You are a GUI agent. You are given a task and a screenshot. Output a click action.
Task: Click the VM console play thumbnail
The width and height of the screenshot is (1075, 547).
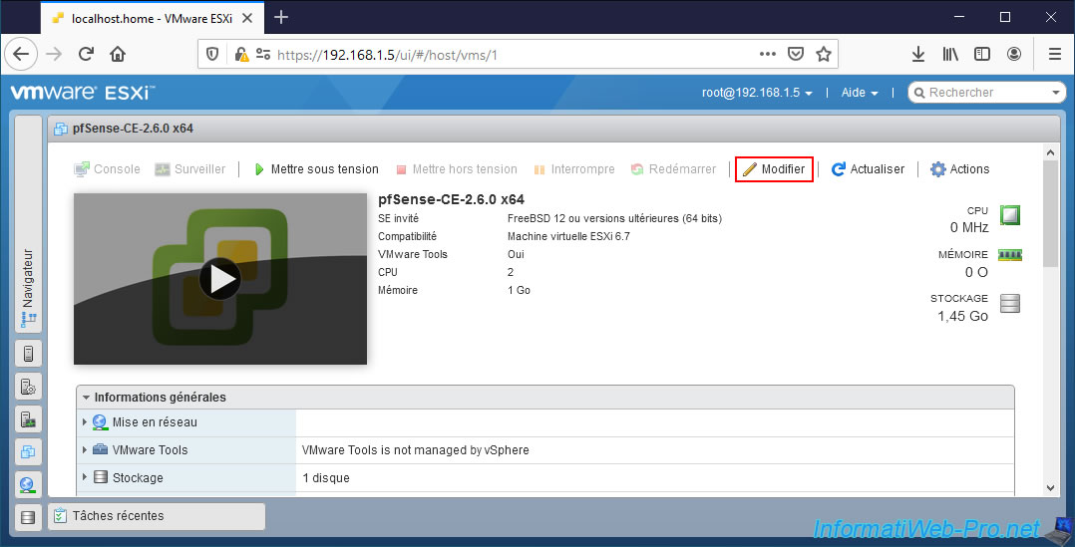pyautogui.click(x=220, y=279)
